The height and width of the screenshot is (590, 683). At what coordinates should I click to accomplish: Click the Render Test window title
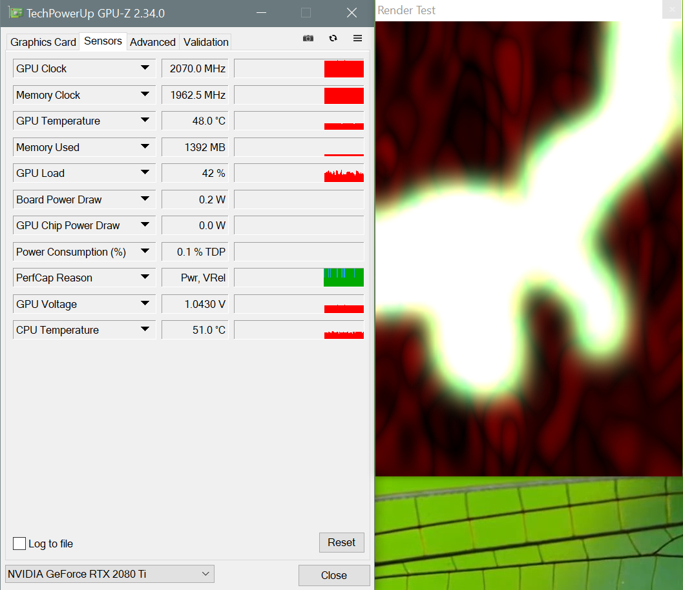[x=406, y=10]
